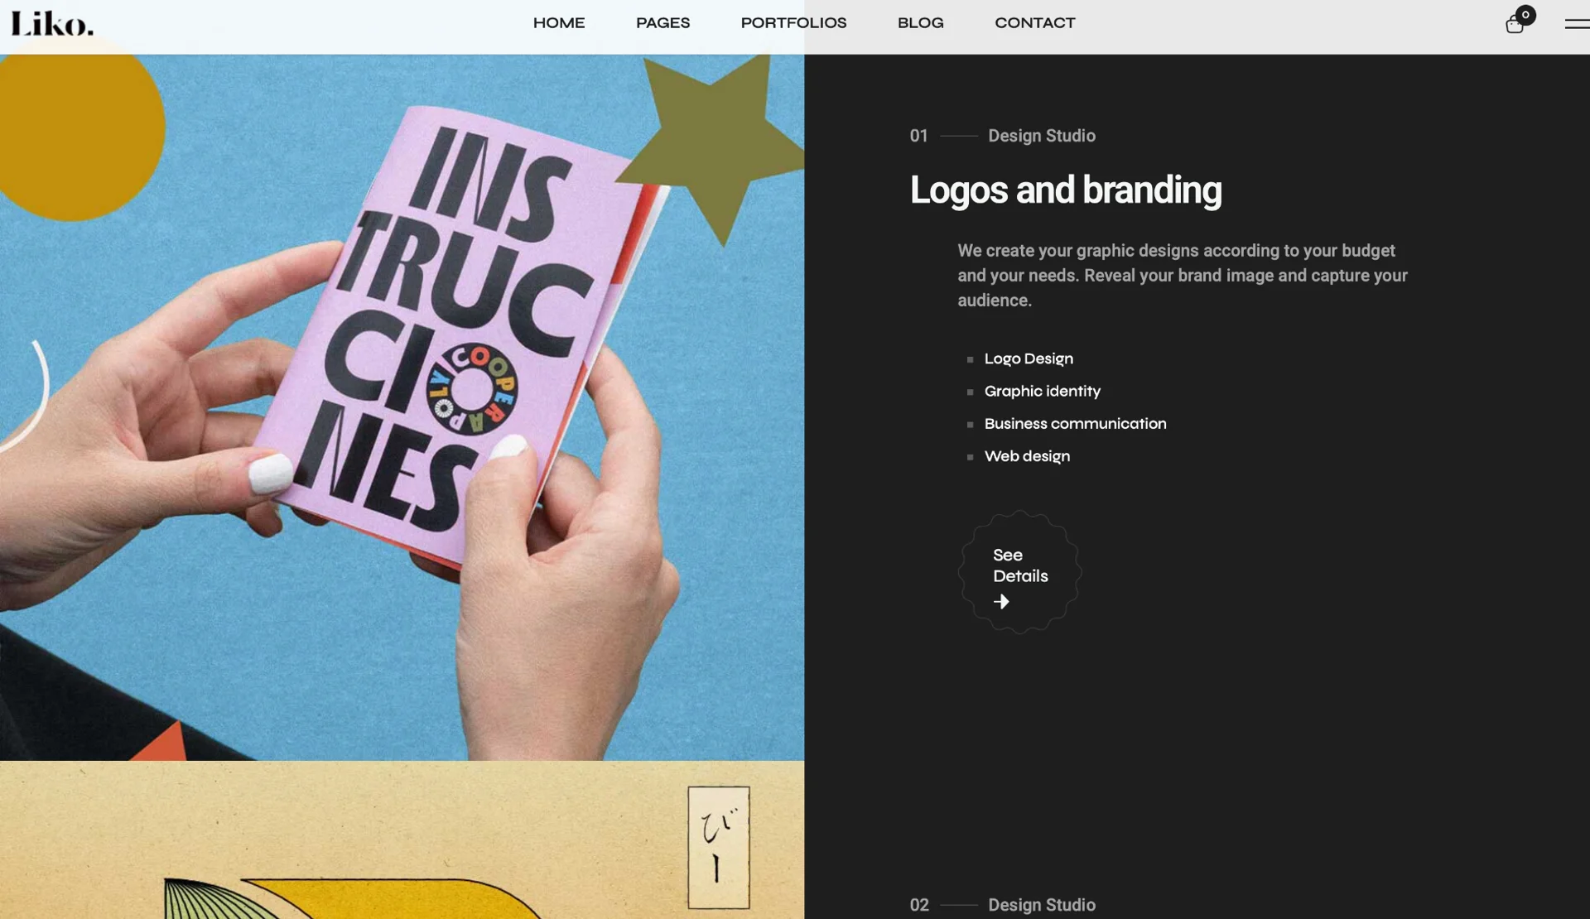This screenshot has height=919, width=1590.
Task: Select the Business communication list item
Action: 1074,424
